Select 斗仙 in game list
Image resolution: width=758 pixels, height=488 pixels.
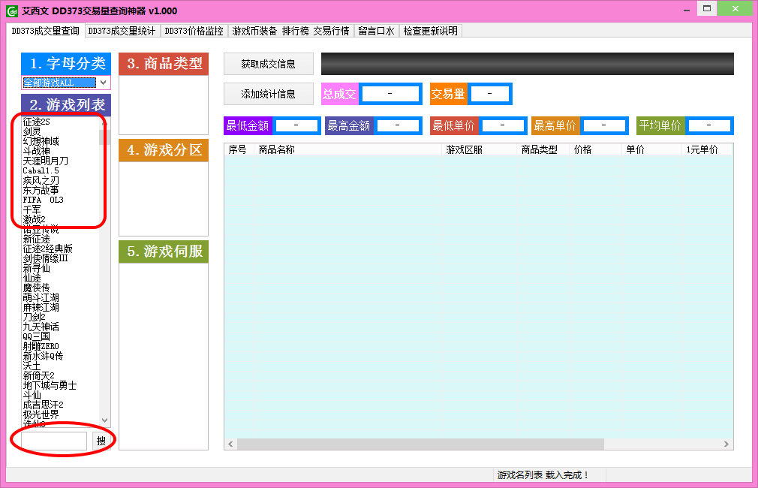(32, 395)
